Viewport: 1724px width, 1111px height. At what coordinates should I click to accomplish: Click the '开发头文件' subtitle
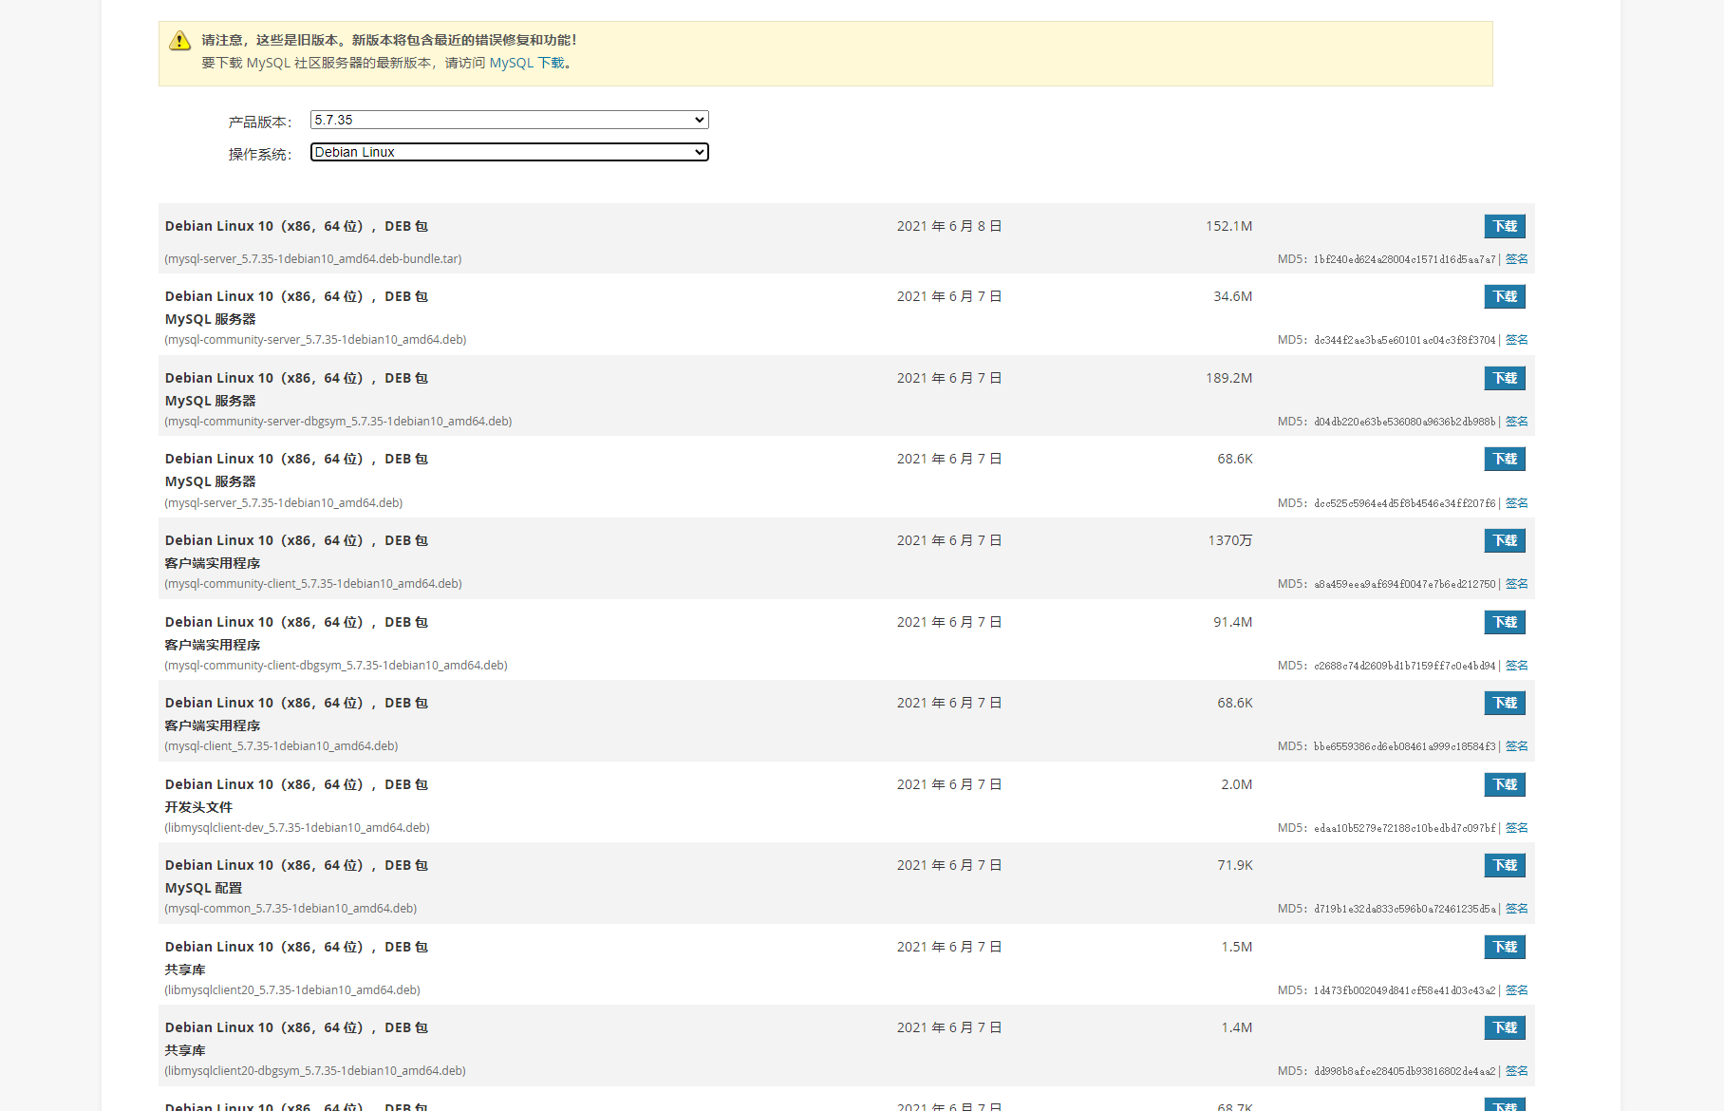pyautogui.click(x=198, y=807)
